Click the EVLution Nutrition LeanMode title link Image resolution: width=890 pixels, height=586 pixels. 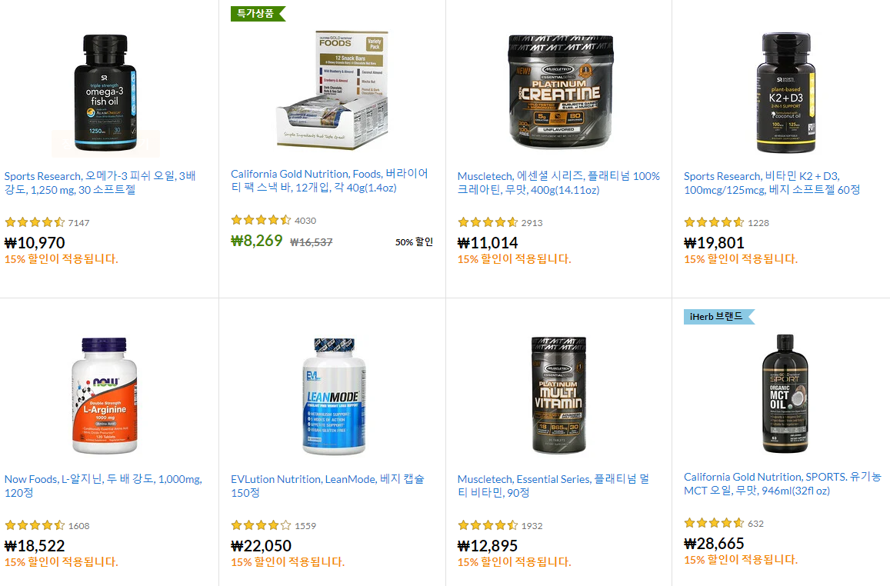pyautogui.click(x=328, y=485)
